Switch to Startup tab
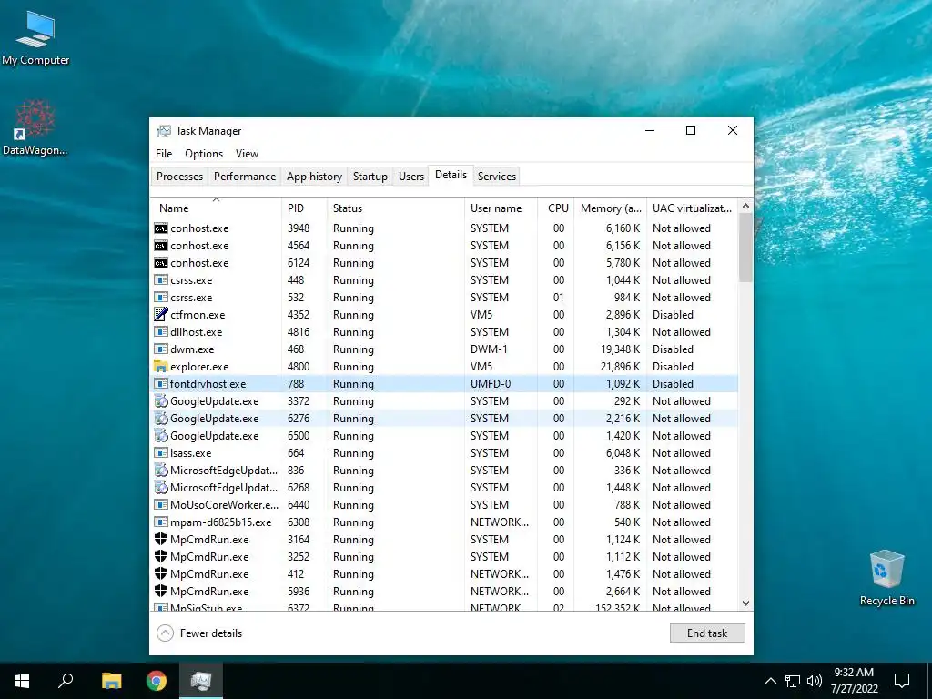The image size is (932, 699). [x=370, y=177]
